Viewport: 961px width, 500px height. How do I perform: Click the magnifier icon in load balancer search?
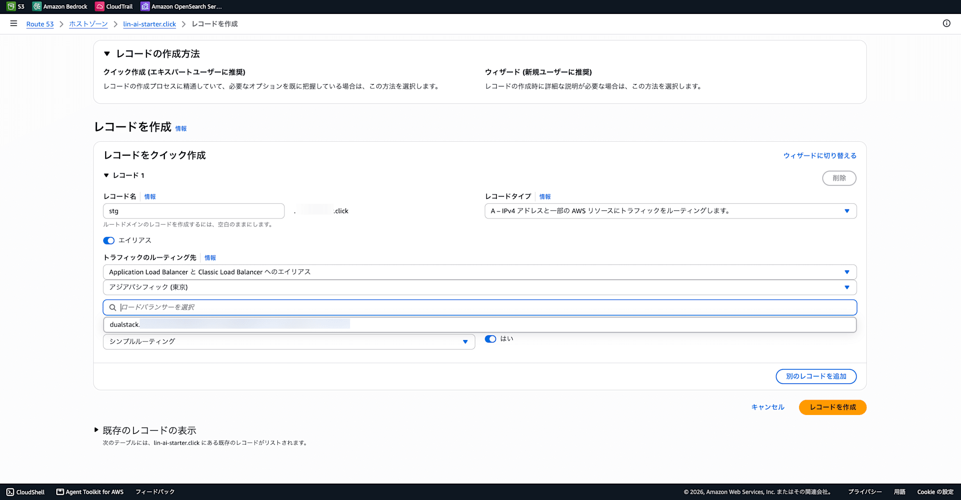point(112,307)
